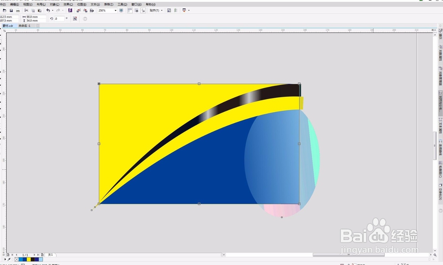
Task: Open the 对象(C) menu
Action: tap(54, 4)
